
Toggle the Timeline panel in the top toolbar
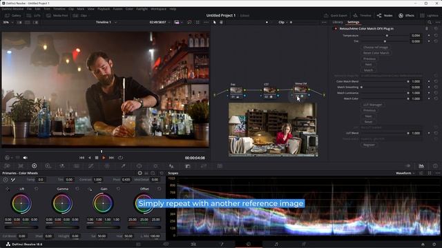[362, 15]
